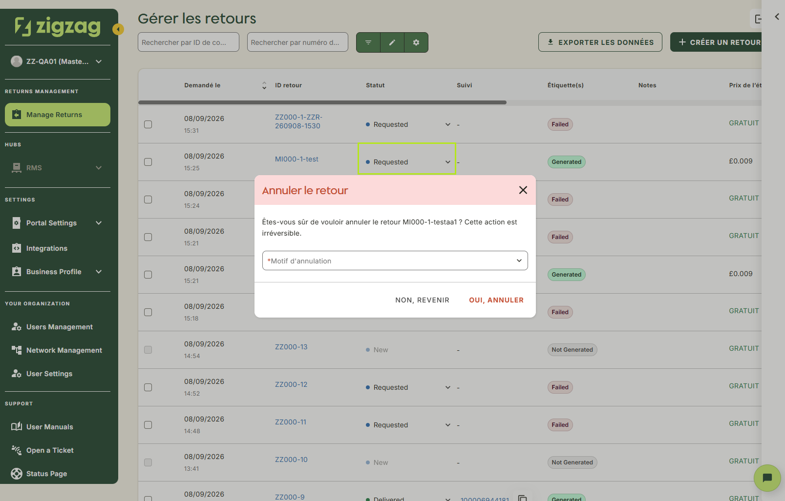Click the ZZ-QA01 account avatar

(x=17, y=61)
